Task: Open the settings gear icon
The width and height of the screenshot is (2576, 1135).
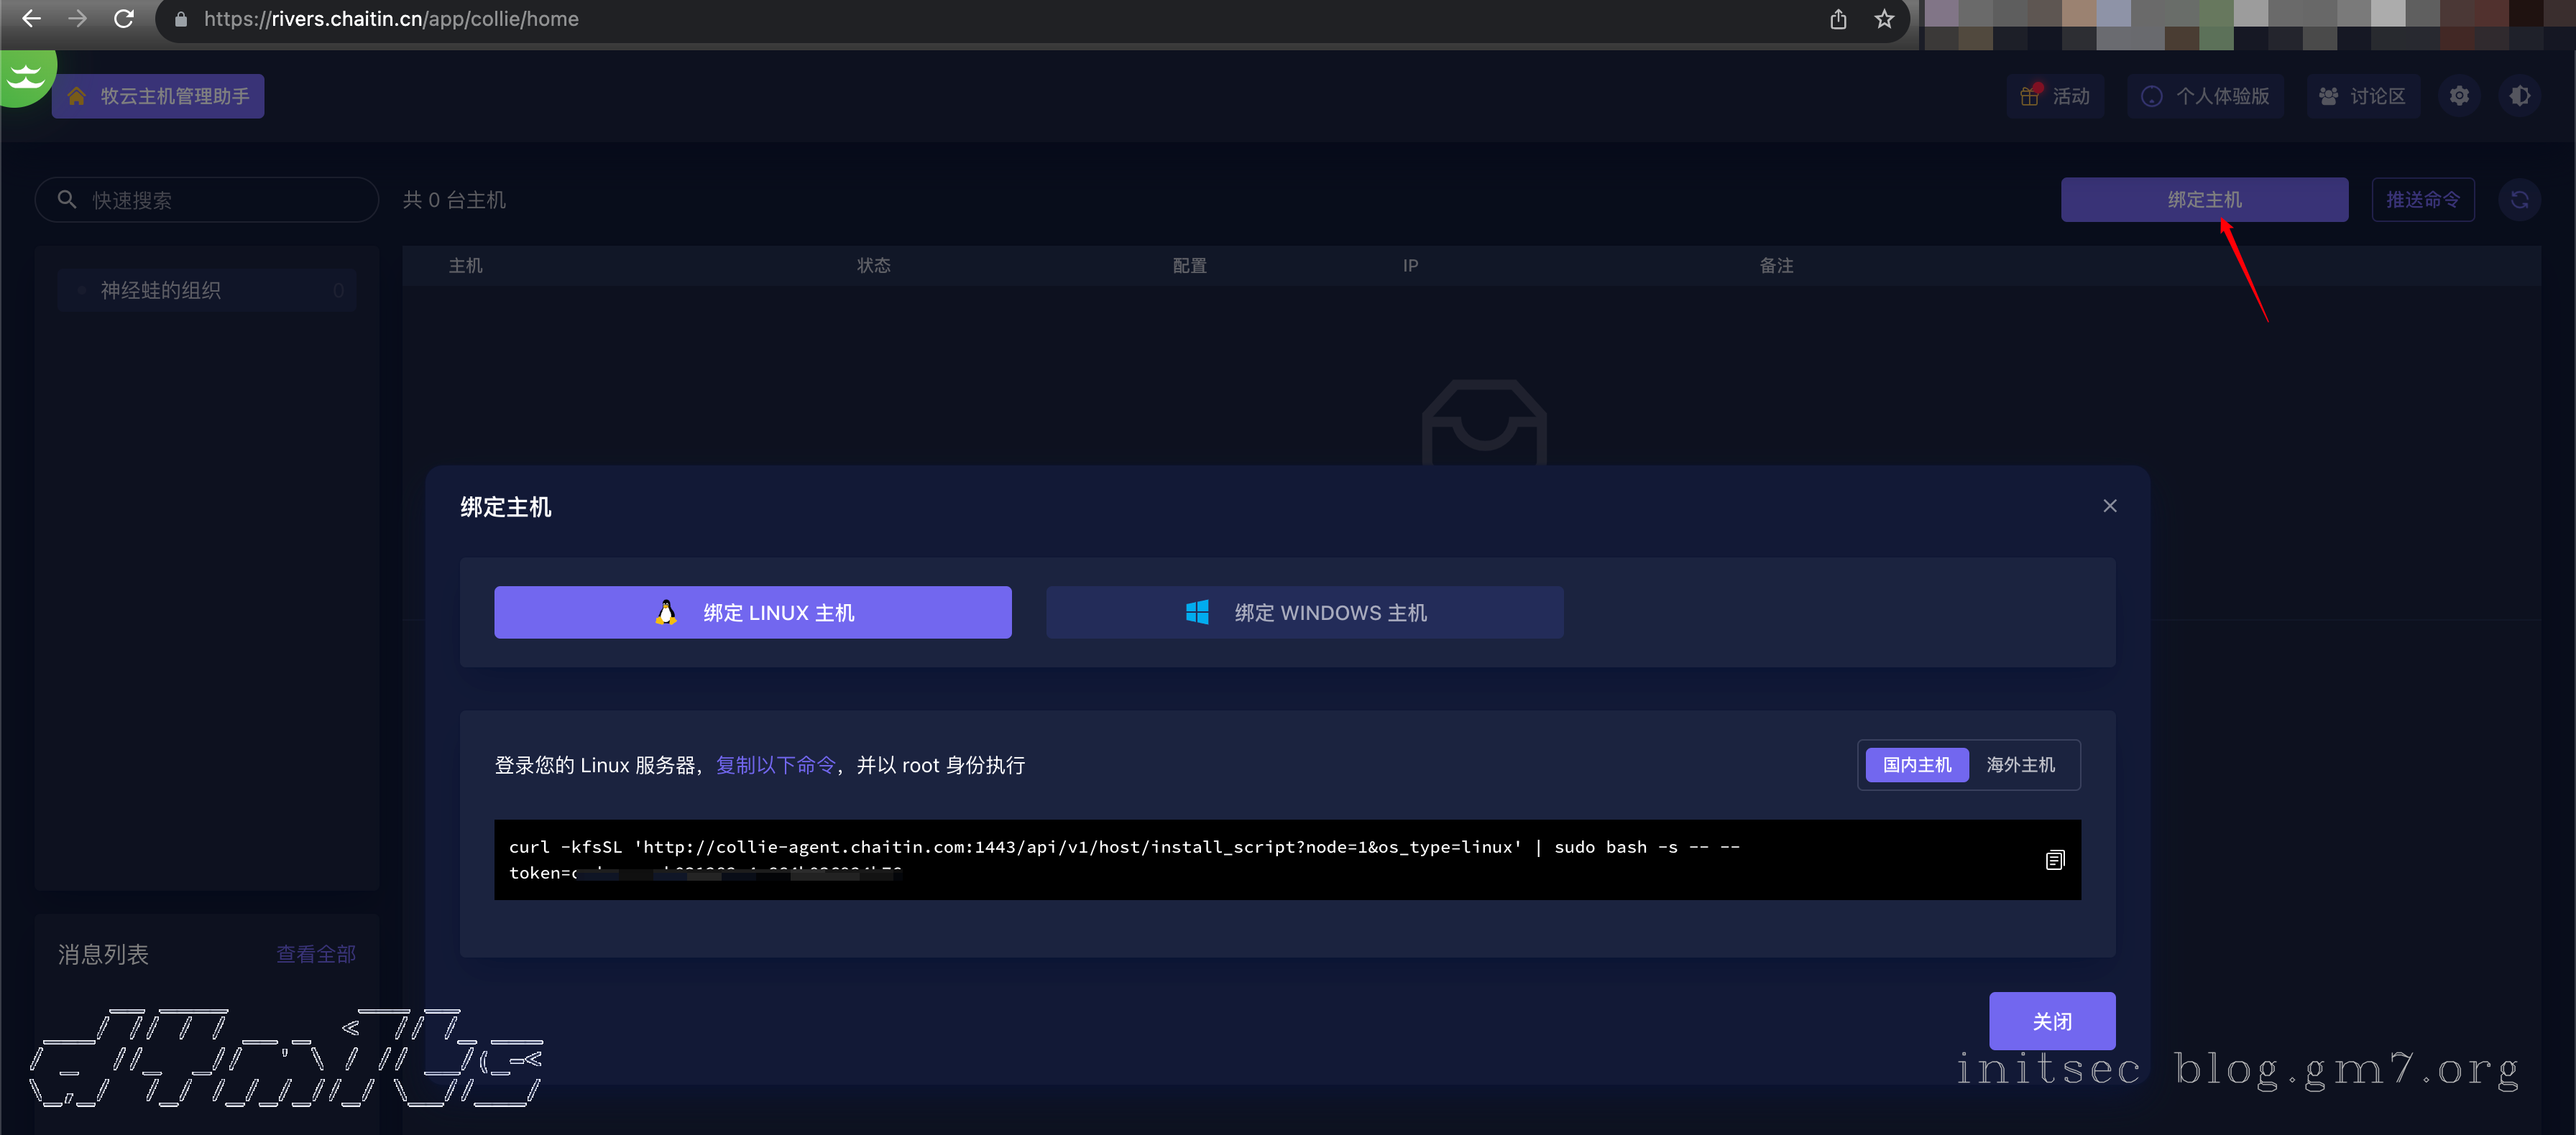Action: click(2459, 96)
